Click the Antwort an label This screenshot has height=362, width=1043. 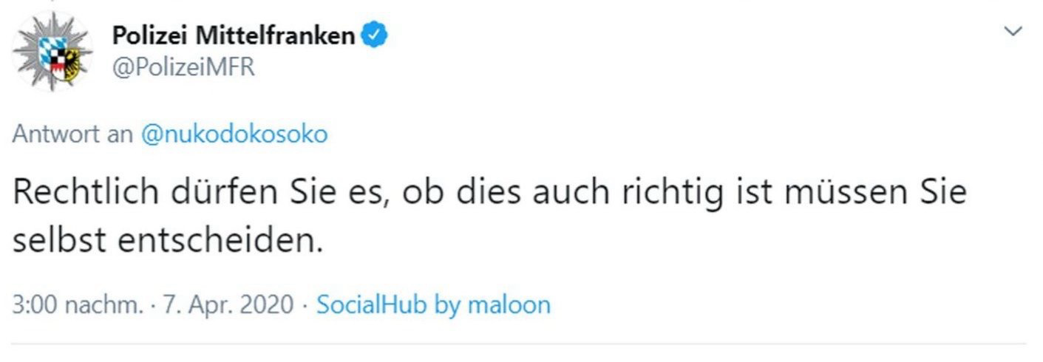(x=72, y=135)
